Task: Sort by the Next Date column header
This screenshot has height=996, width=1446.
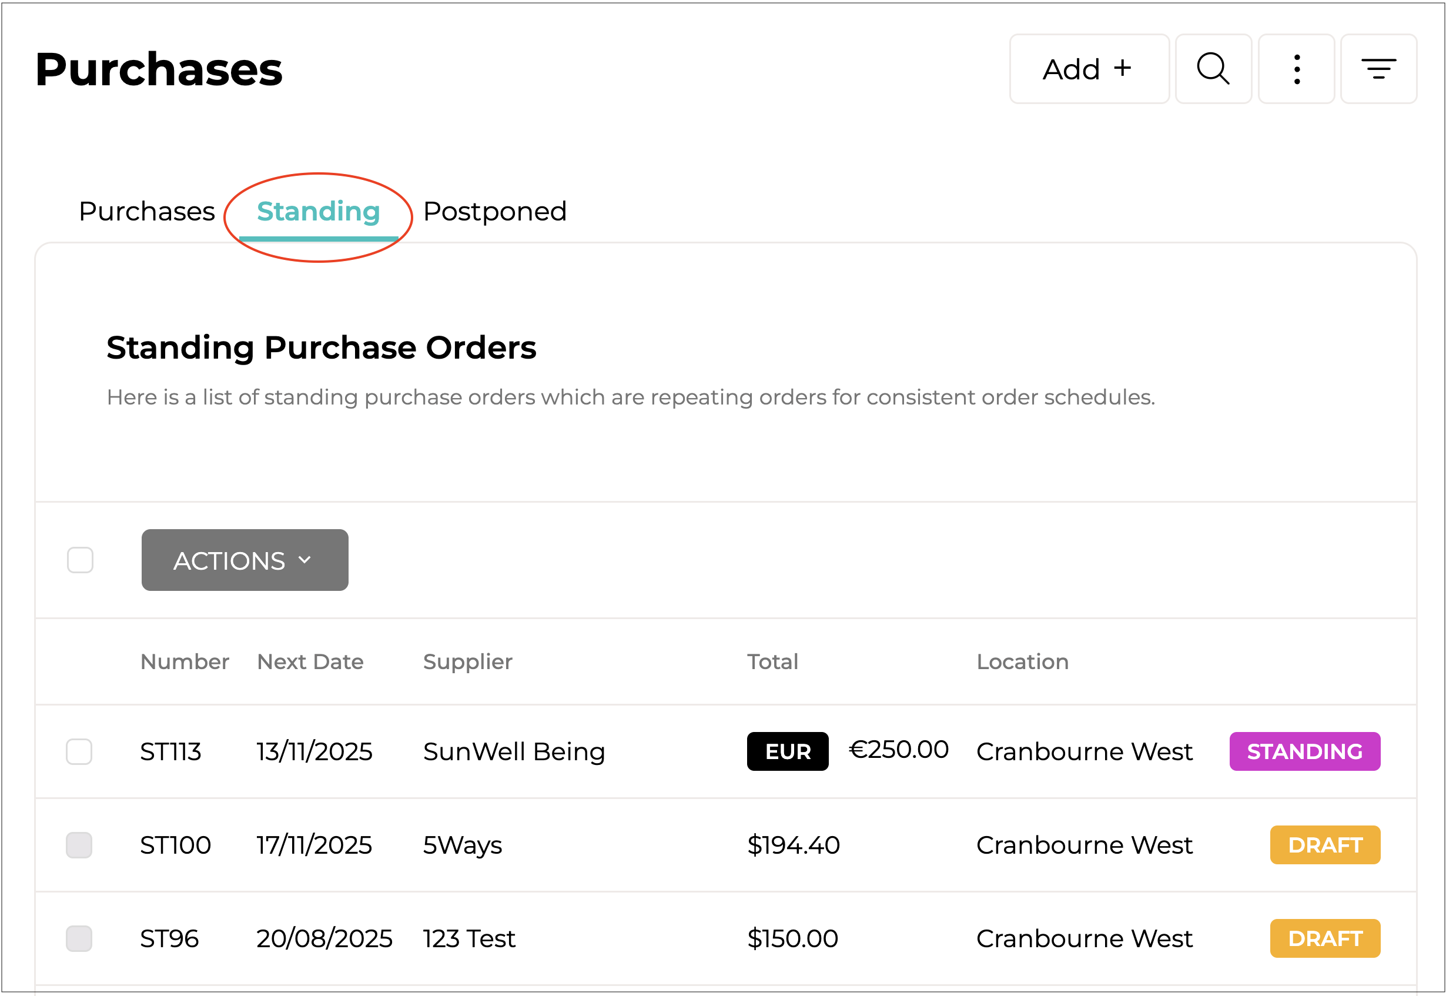Action: pyautogui.click(x=310, y=661)
